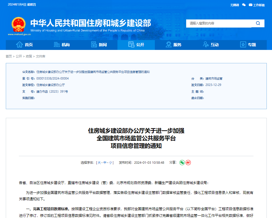Click 主题词 label
Image resolution: width=272 pixels, height=218 pixels.
point(197,91)
